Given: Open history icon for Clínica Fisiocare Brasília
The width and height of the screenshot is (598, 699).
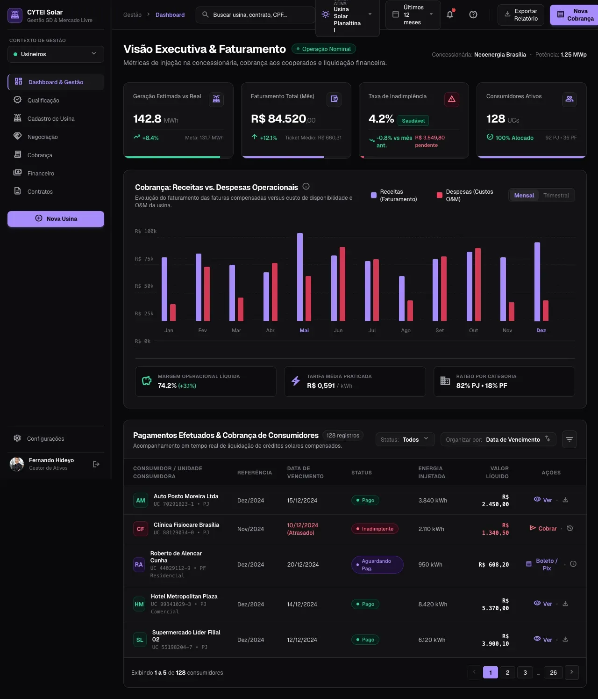Looking at the screenshot, I should pos(570,528).
